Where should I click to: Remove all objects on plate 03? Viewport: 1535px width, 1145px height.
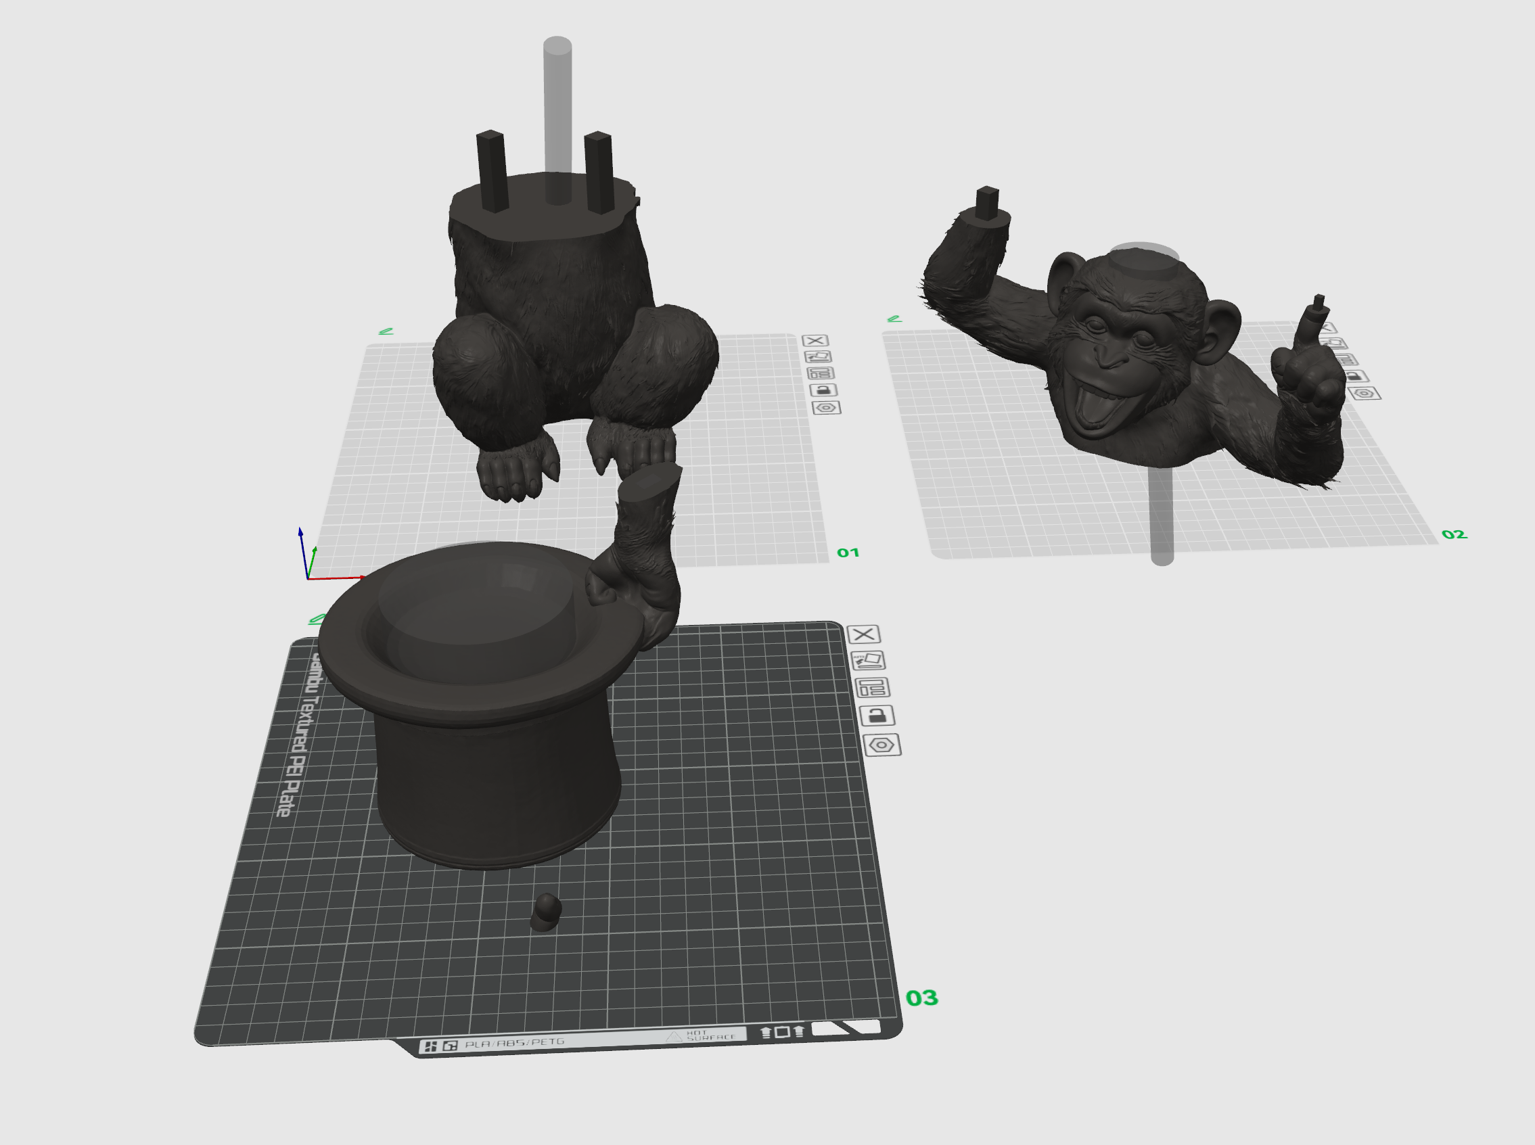tap(864, 634)
